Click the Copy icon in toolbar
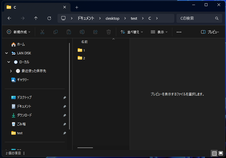The height and width of the screenshot is (158, 226). point(56,32)
